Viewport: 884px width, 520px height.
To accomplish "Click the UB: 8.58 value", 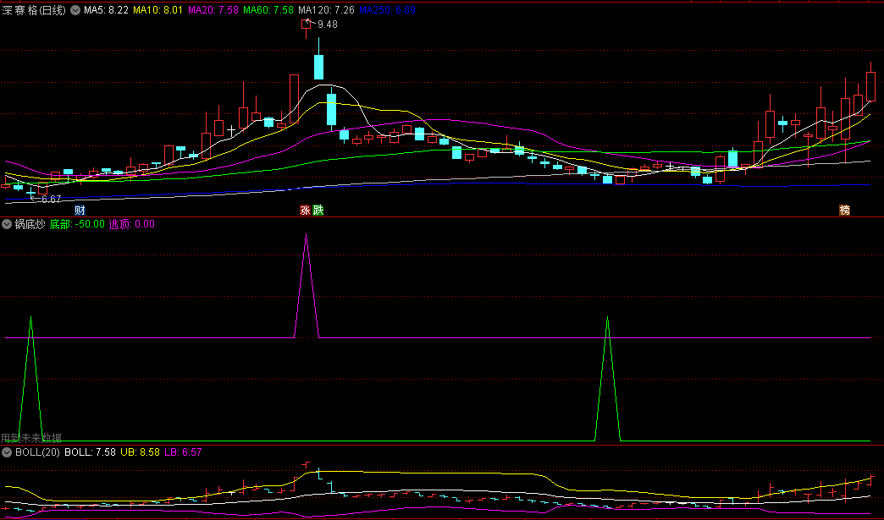I will (x=141, y=452).
